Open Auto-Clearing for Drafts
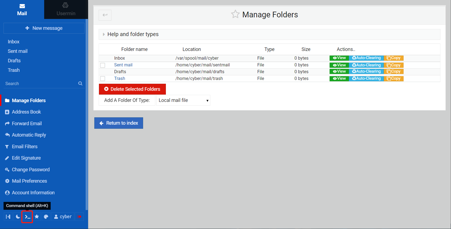 (x=366, y=72)
